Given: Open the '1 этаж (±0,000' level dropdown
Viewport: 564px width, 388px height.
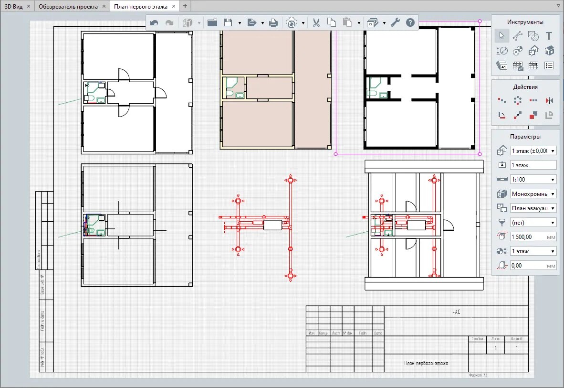Looking at the screenshot, I should tap(533, 151).
